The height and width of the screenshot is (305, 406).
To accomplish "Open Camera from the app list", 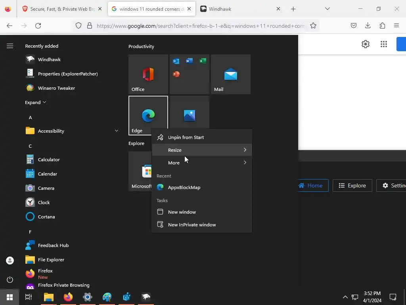I will coord(46,188).
